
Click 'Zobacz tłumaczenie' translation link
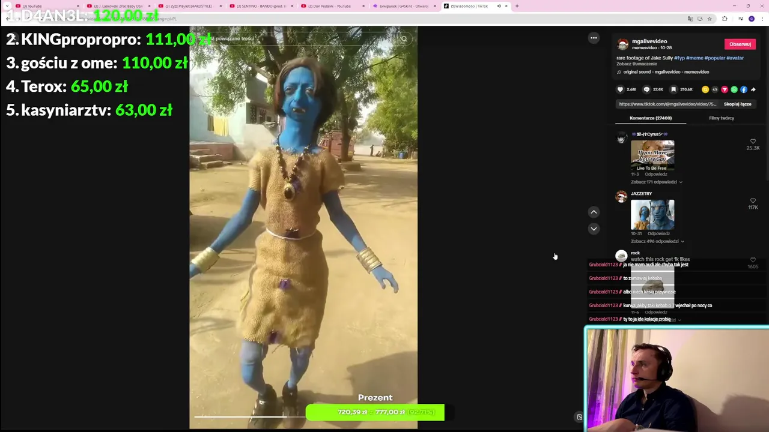[x=636, y=64]
